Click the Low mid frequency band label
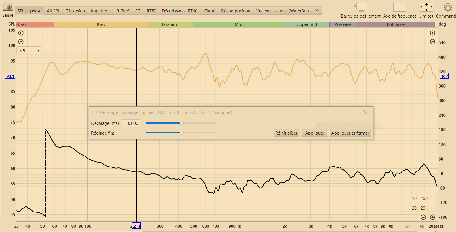Screen dimensions: 456x232 [x=170, y=24]
